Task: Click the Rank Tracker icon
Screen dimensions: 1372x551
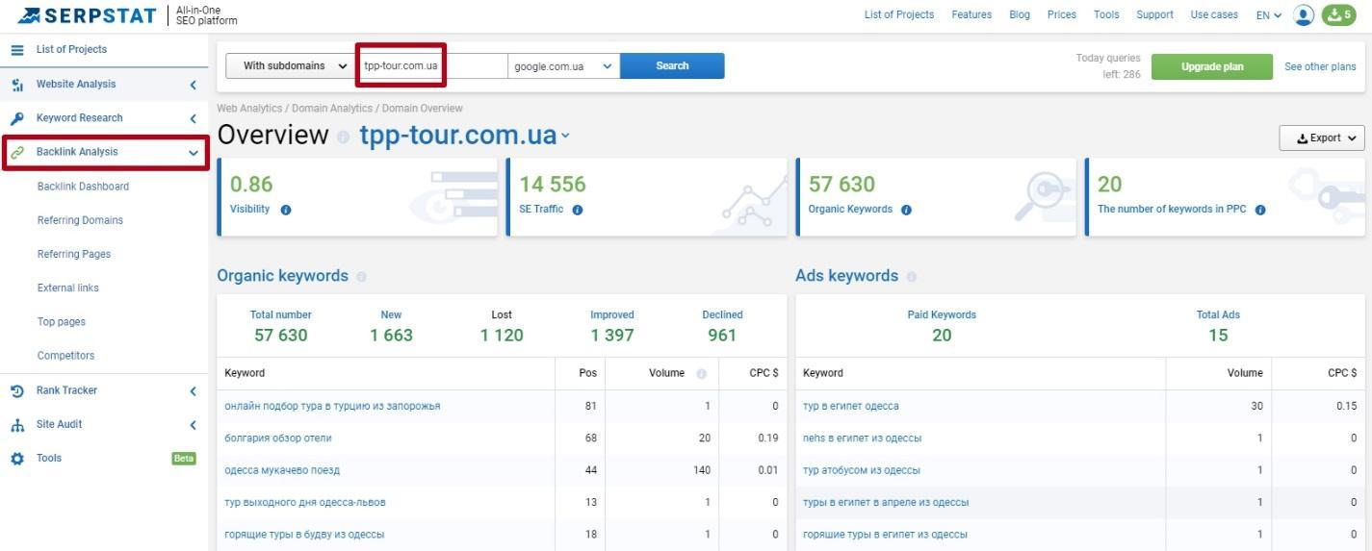Action: (x=17, y=390)
